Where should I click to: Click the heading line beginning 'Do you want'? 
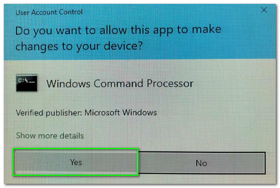(118, 30)
